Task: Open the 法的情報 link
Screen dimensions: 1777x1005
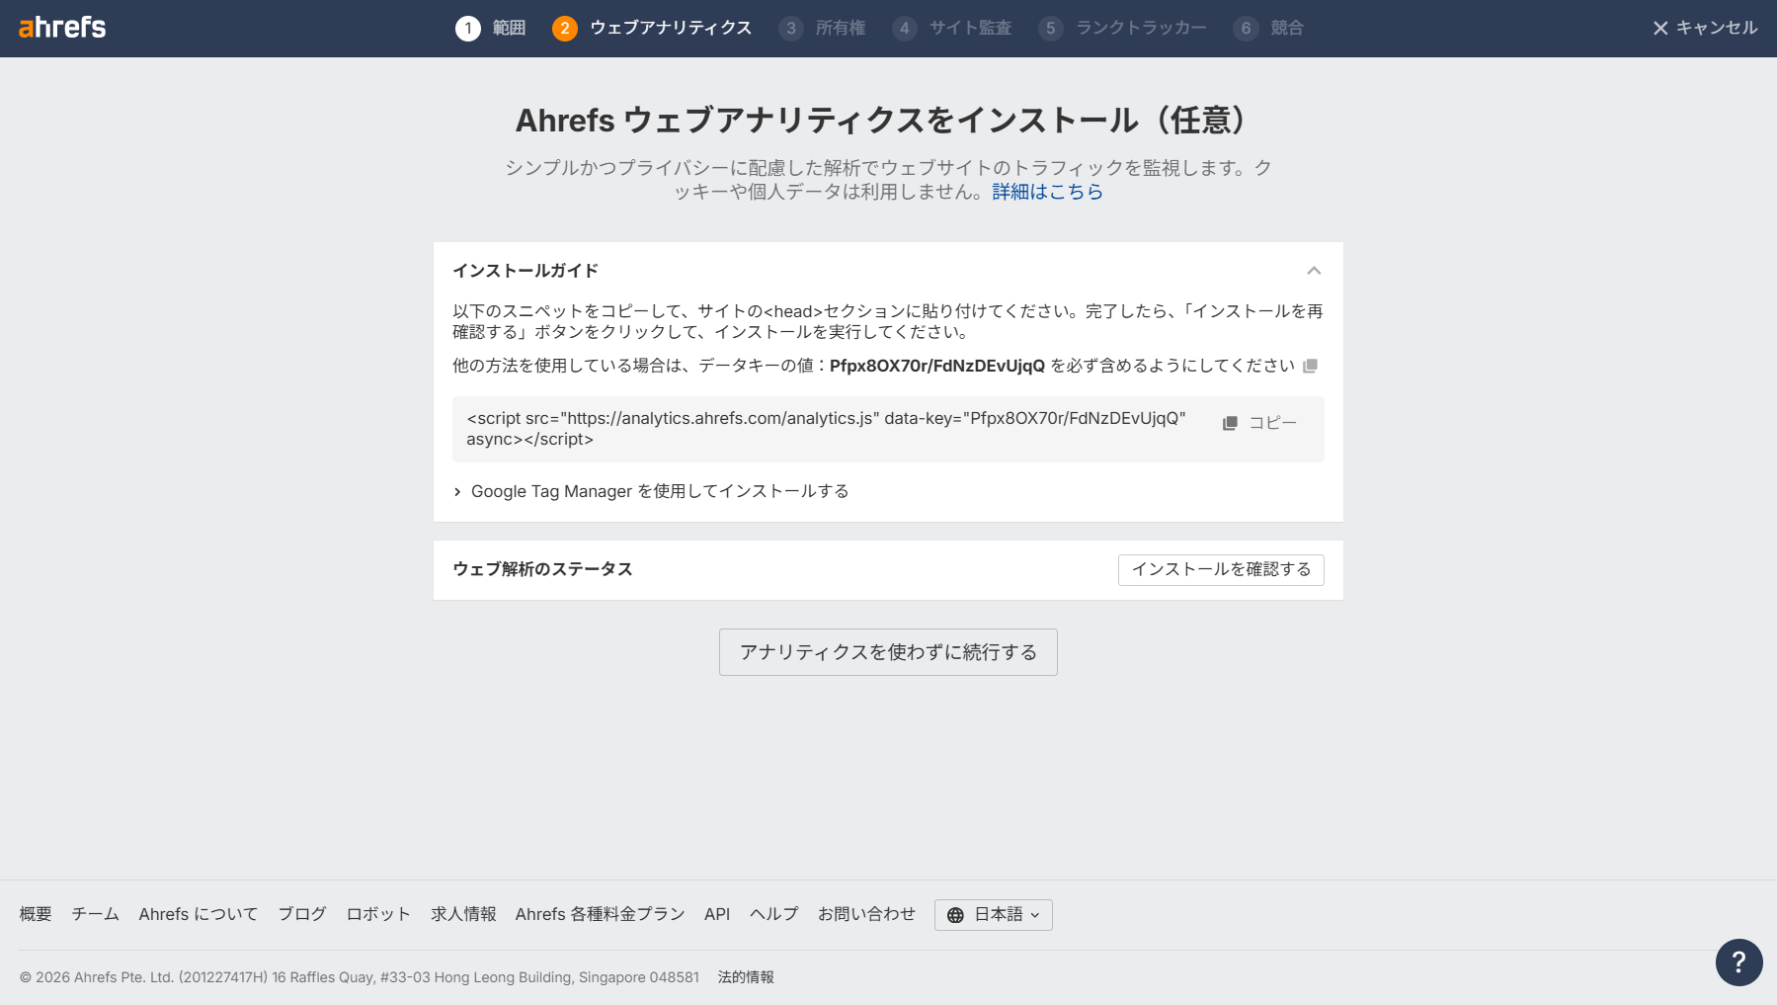Action: tap(745, 977)
